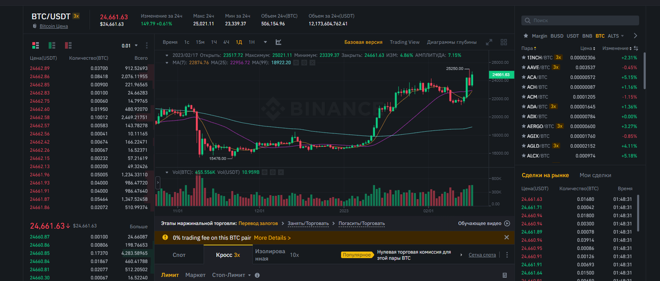Open Занять/Торговать link

click(308, 223)
